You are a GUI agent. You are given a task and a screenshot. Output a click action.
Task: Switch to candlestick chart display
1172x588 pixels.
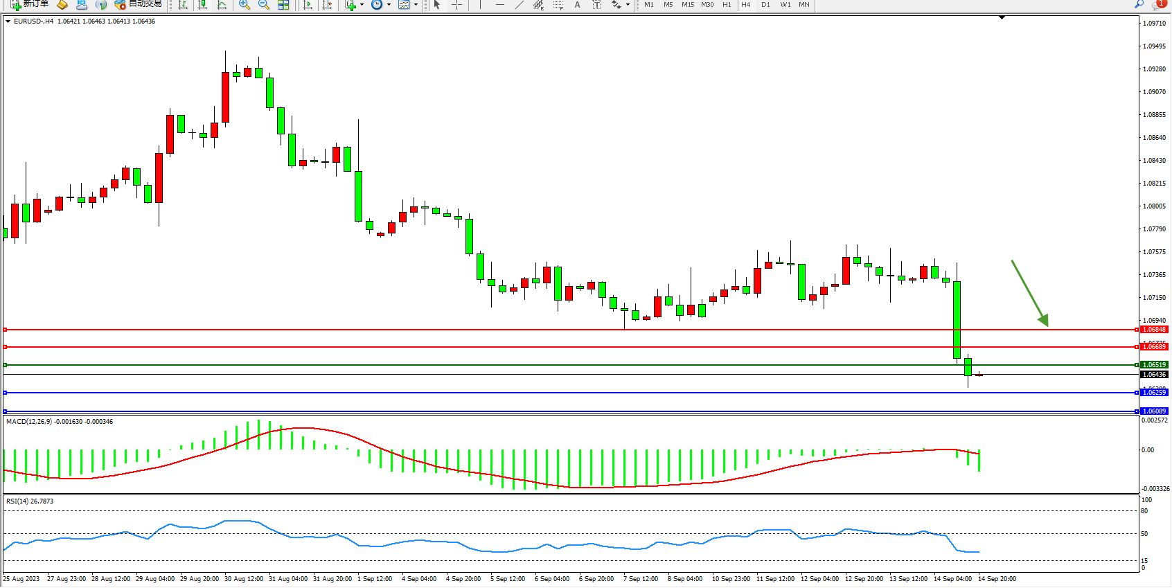(202, 5)
